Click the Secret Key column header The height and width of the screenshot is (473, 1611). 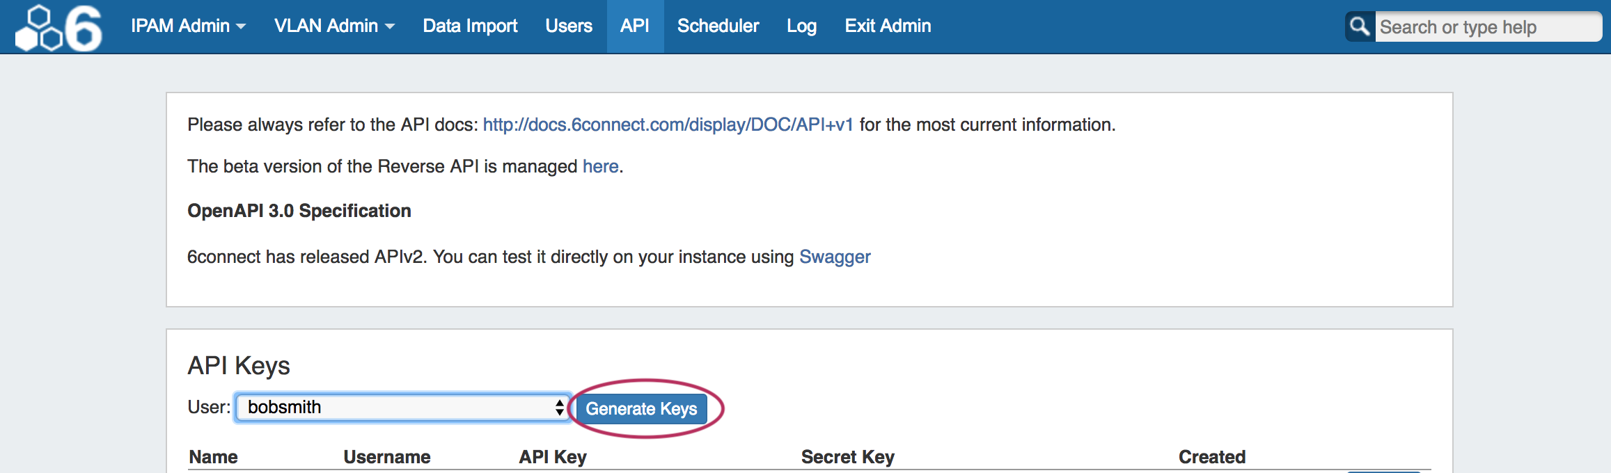847,457
